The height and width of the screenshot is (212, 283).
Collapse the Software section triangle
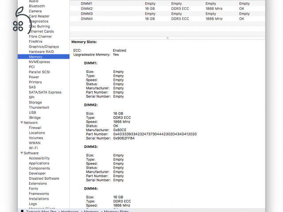click(x=21, y=153)
